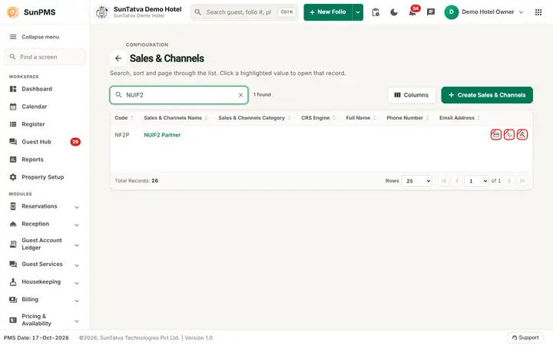Open the chat messages icon in header
Image resolution: width=553 pixels, height=345 pixels.
point(431,12)
